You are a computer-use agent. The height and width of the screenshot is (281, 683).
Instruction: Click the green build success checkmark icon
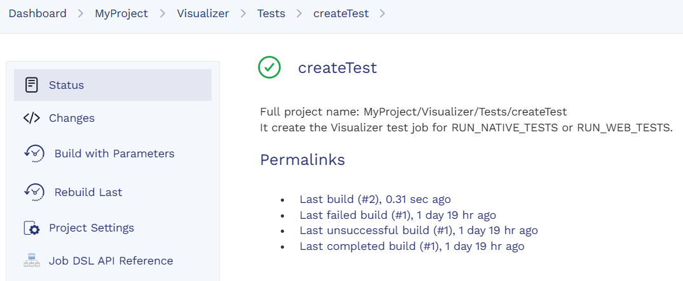(x=269, y=67)
